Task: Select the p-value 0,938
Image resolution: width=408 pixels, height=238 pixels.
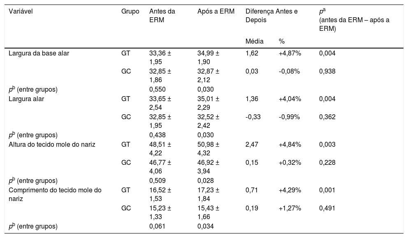Action: (x=327, y=71)
